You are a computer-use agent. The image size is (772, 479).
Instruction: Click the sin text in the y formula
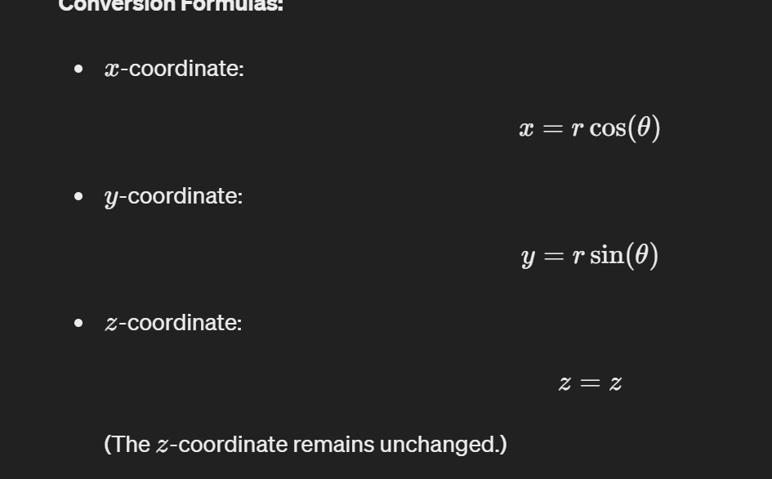pyautogui.click(x=607, y=256)
